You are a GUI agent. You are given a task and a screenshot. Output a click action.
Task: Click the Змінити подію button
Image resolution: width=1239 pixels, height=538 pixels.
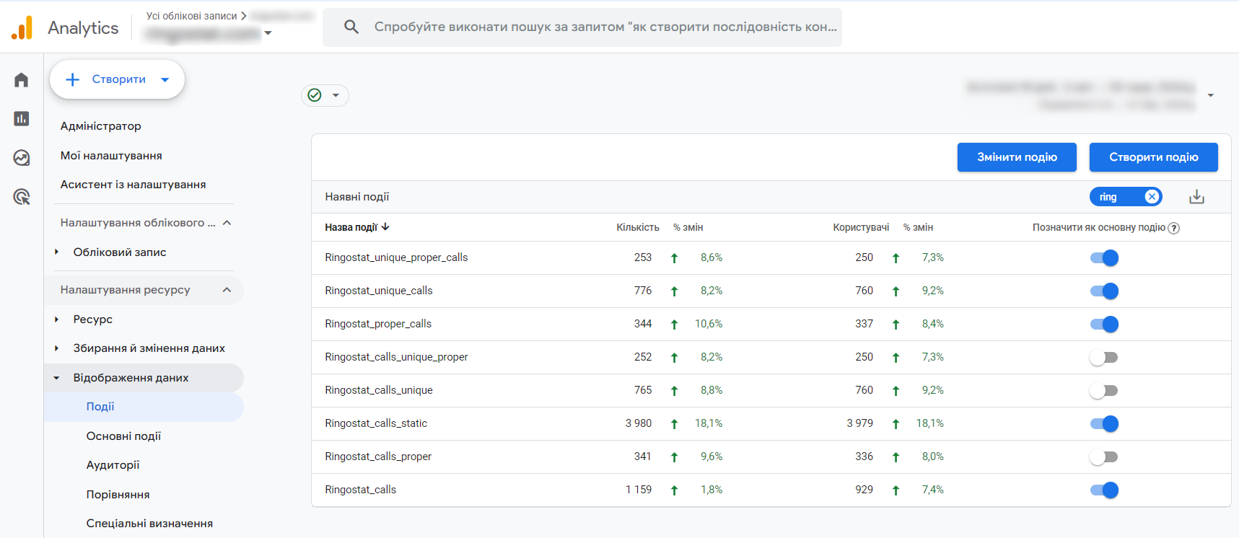1017,157
